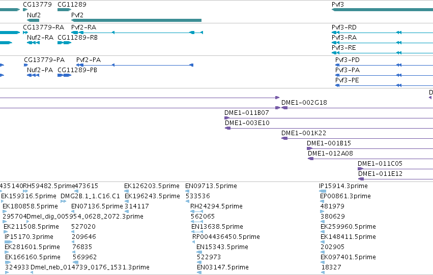Click the DME1-003E10 clone label
This screenshot has width=433, height=275.
tap(247, 123)
